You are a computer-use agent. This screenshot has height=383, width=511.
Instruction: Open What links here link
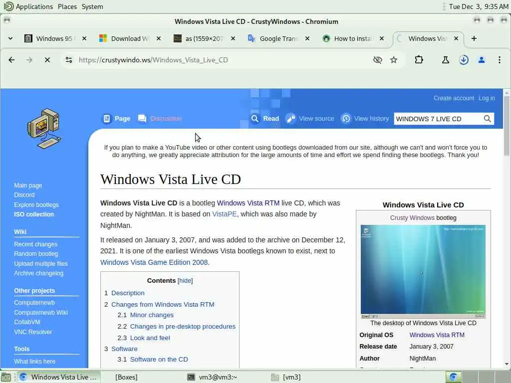click(x=34, y=362)
